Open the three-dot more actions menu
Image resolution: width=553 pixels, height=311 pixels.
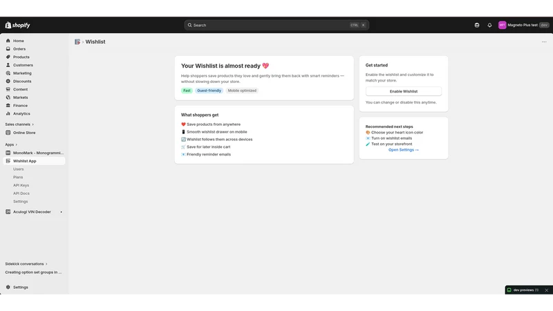tap(544, 41)
